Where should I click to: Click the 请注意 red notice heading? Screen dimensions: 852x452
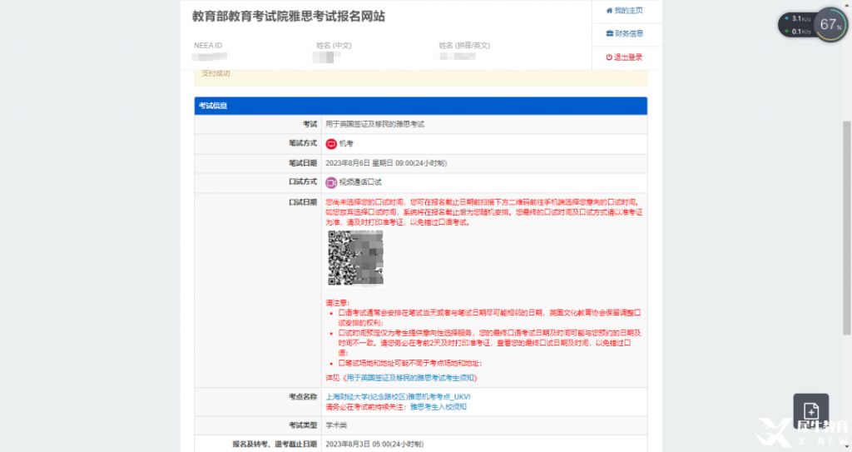(338, 303)
